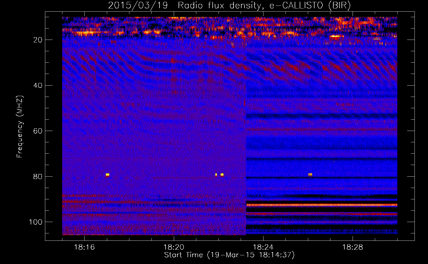The width and height of the screenshot is (428, 264).
Task: Click the 100 MHz frequency tick label
Action: (x=36, y=222)
